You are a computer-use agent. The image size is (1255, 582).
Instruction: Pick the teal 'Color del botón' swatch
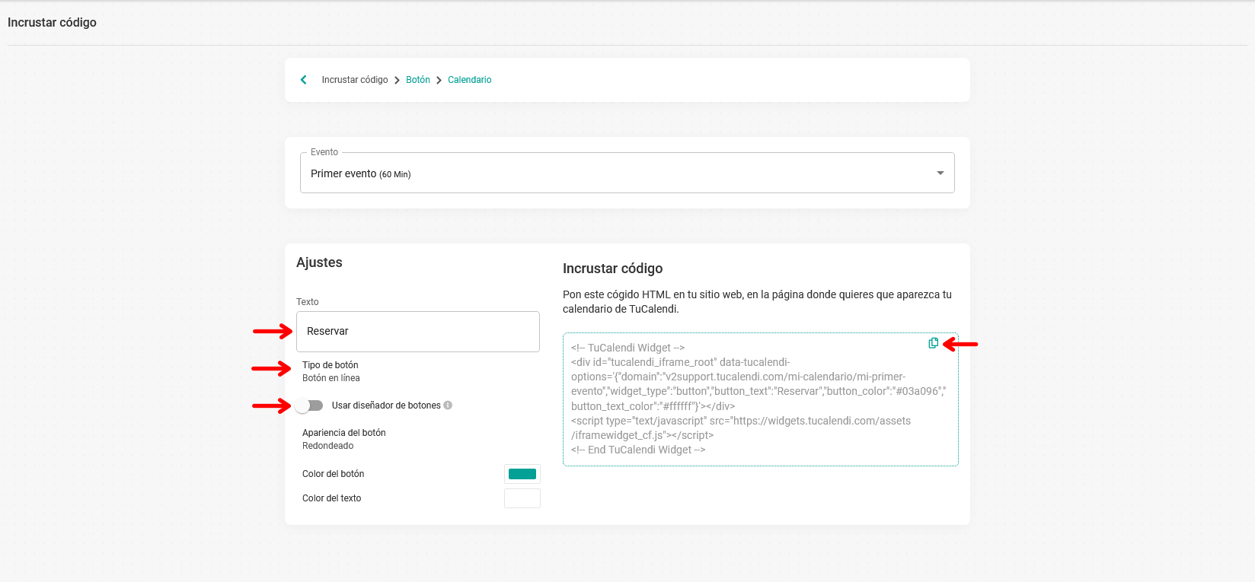coord(522,474)
